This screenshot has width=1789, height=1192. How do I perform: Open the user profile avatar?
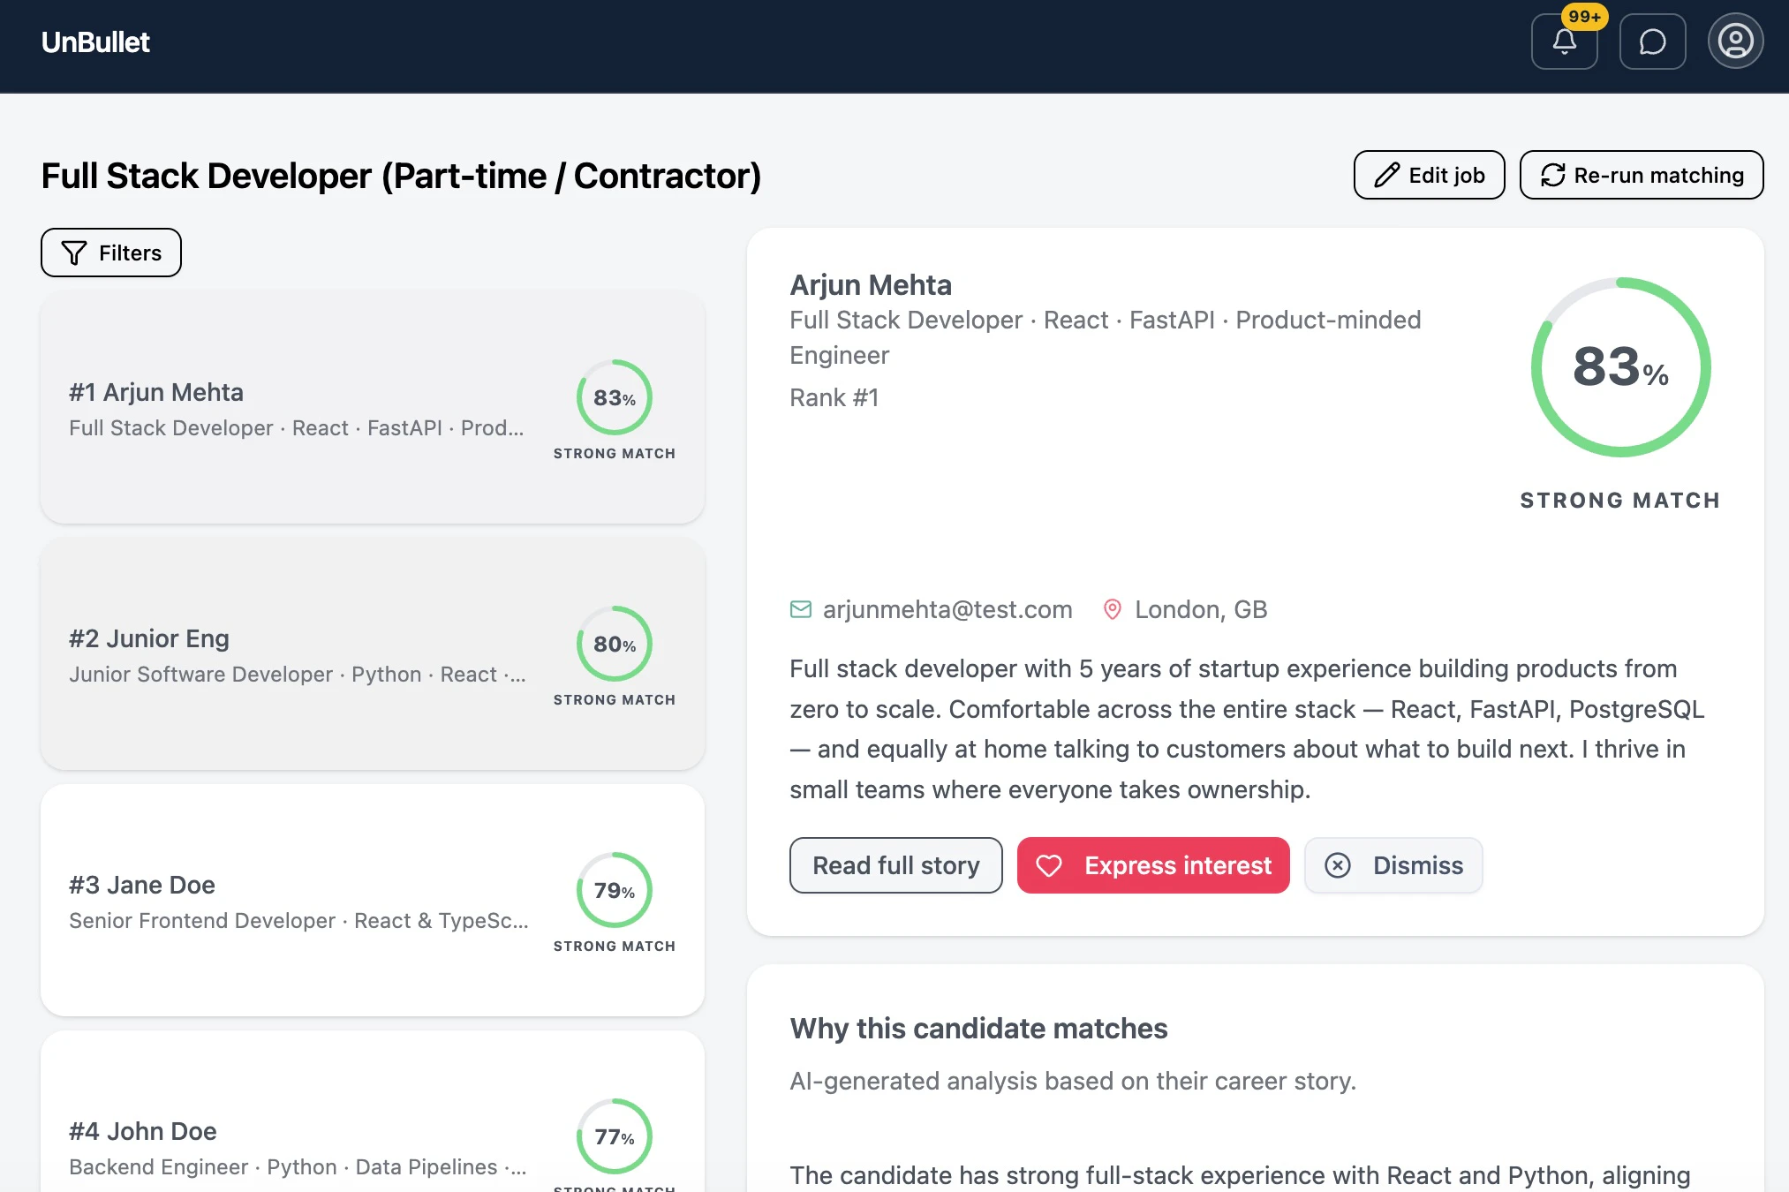pos(1735,41)
